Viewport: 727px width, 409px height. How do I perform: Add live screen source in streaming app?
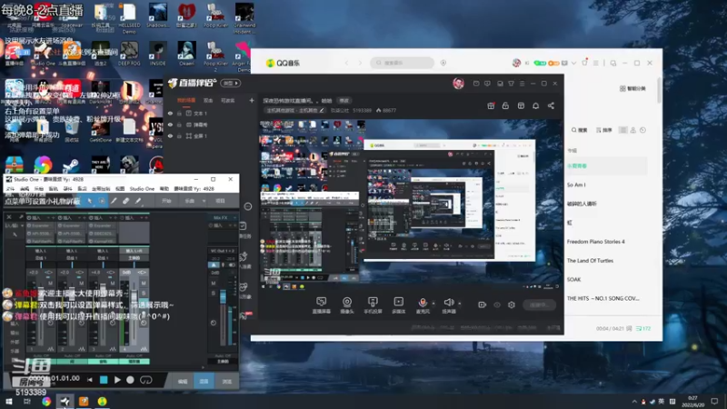point(321,305)
